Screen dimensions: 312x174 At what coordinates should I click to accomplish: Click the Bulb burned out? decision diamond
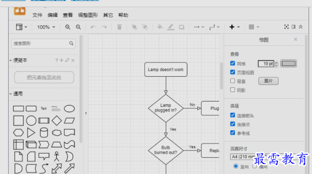pyautogui.click(x=166, y=150)
